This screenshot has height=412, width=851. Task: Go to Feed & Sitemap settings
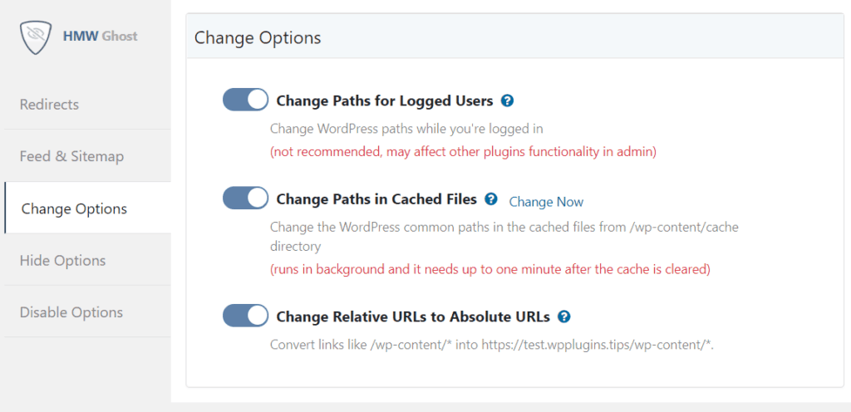coord(71,156)
